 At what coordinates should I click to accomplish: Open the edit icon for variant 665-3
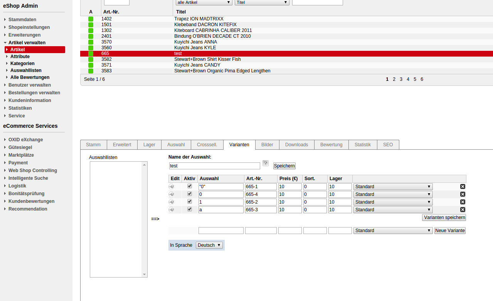(172, 210)
